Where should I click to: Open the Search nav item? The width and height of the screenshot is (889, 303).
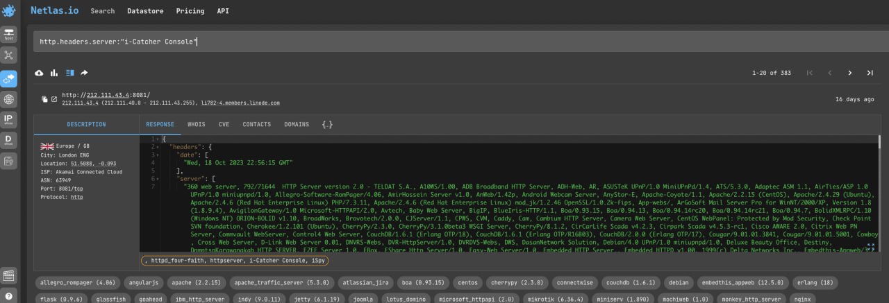coord(103,11)
